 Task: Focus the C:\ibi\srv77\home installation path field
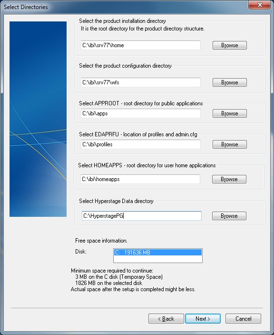141,45
